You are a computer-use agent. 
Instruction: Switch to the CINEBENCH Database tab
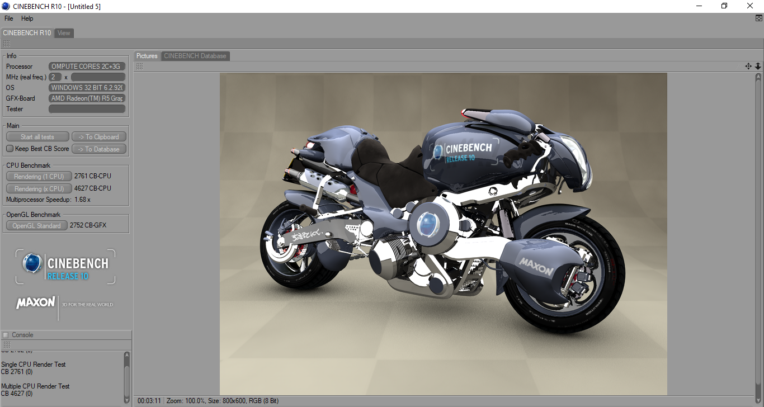[x=195, y=56]
